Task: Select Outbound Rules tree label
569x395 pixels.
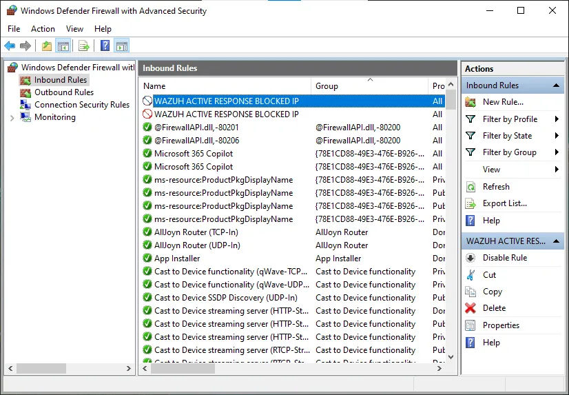Action: coord(64,92)
